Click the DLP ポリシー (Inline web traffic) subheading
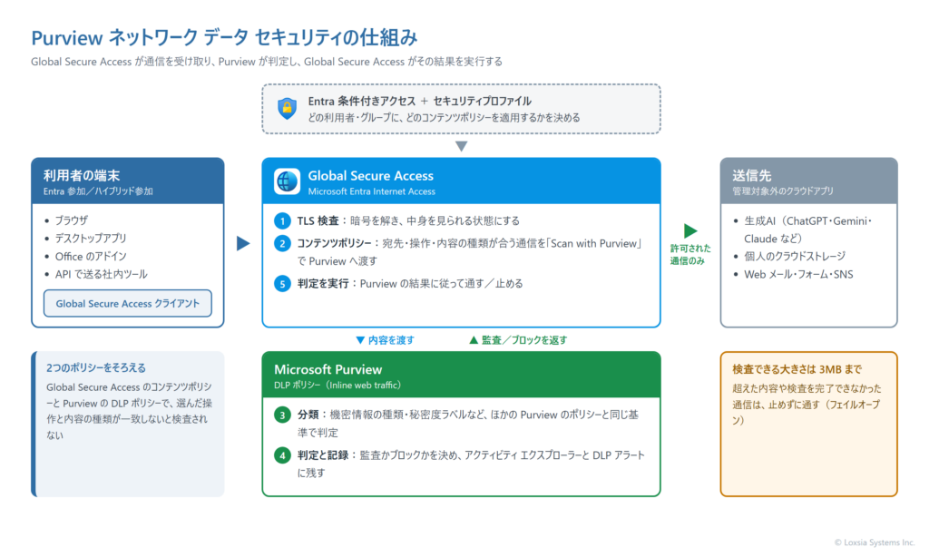This screenshot has width=929, height=557. click(x=337, y=386)
